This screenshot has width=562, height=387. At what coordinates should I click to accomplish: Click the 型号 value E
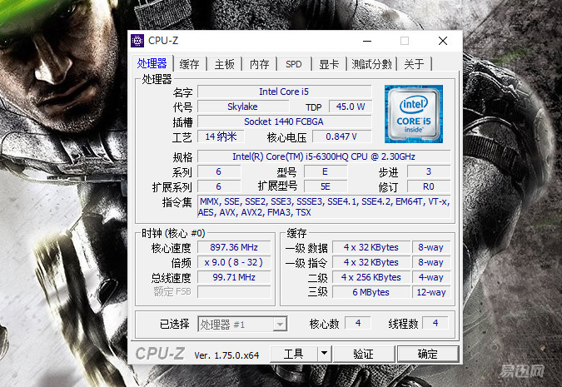(x=325, y=172)
